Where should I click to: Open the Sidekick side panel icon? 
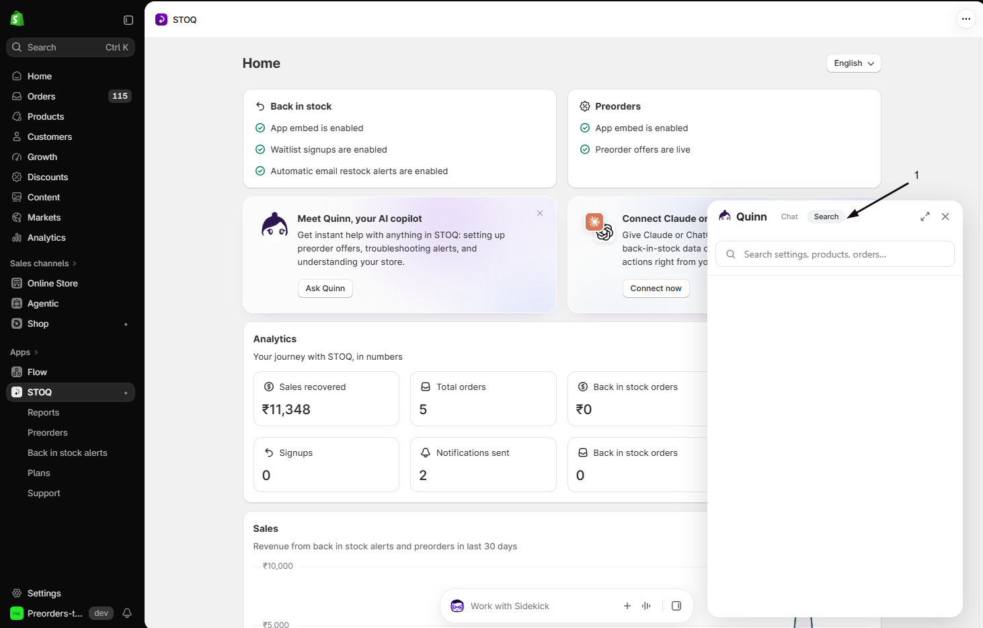point(676,606)
